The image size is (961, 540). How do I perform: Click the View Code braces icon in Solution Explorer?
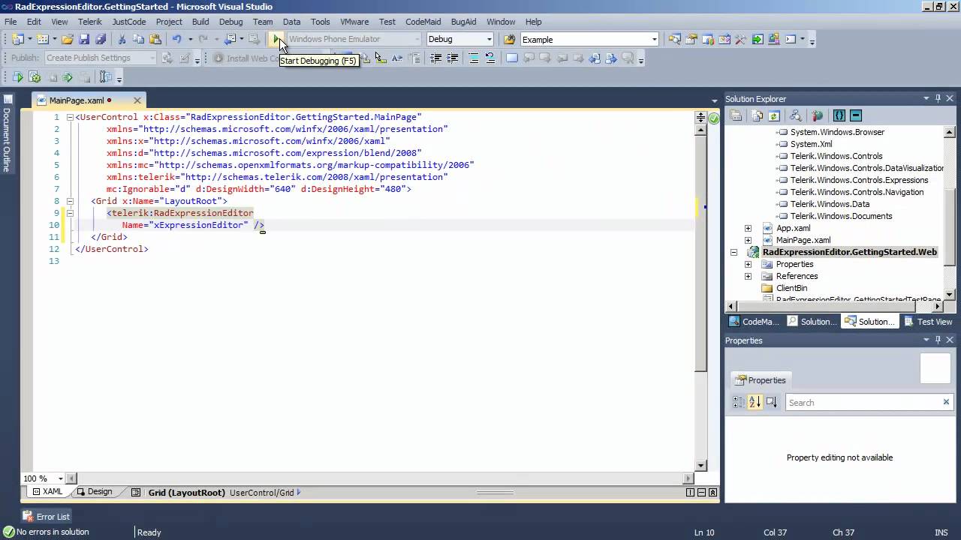pos(839,116)
